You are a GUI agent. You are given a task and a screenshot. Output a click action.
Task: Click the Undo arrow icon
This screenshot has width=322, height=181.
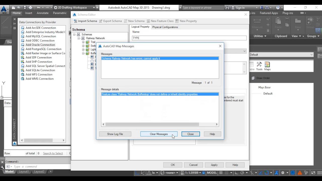38,8
